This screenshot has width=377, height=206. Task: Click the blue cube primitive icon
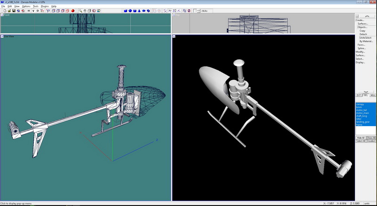pyautogui.click(x=126, y=10)
